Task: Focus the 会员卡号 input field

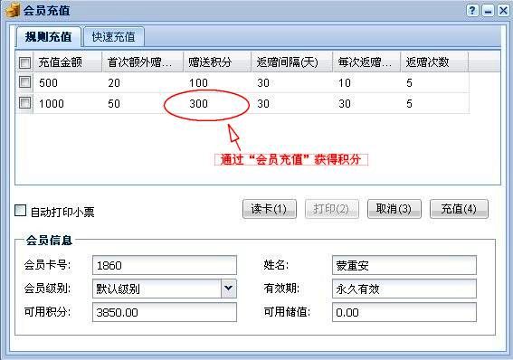Action: (165, 265)
